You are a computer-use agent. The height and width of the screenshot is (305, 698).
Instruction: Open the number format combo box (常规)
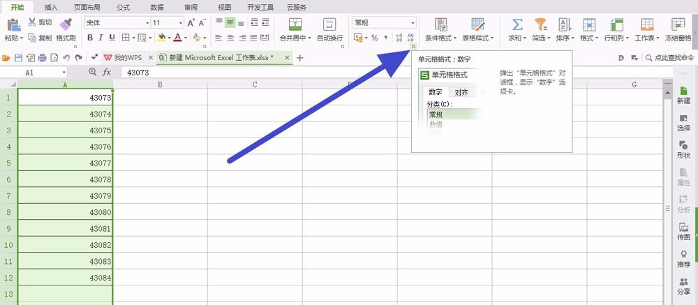tap(384, 23)
